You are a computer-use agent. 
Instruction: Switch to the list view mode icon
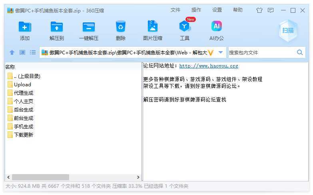click(33, 52)
